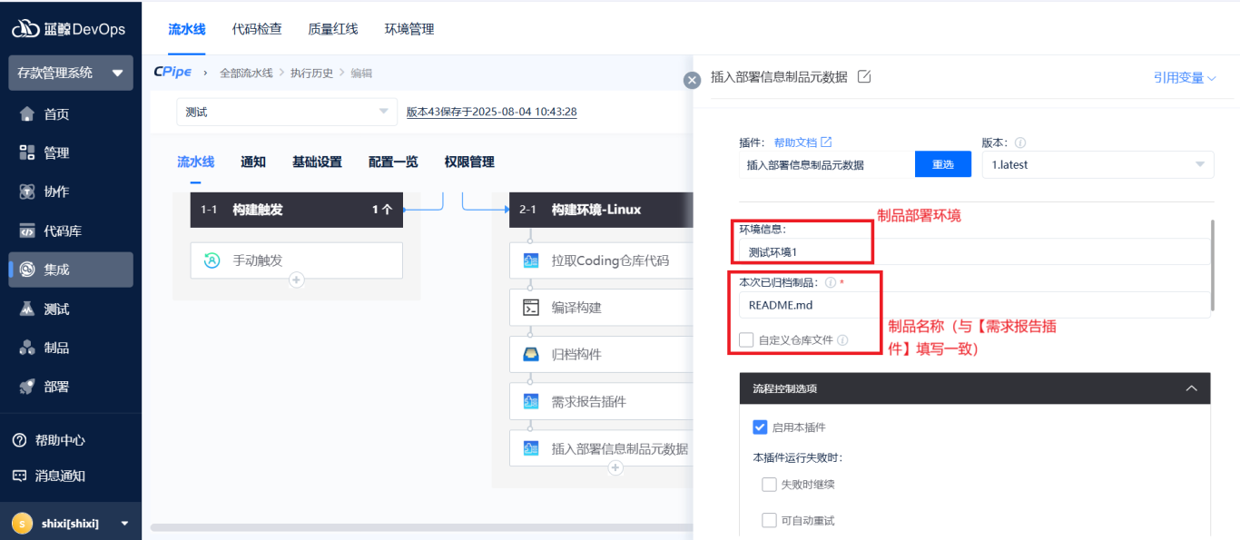This screenshot has width=1240, height=540.
Task: Click the CPipe logo in breadcrumb
Action: pos(172,72)
